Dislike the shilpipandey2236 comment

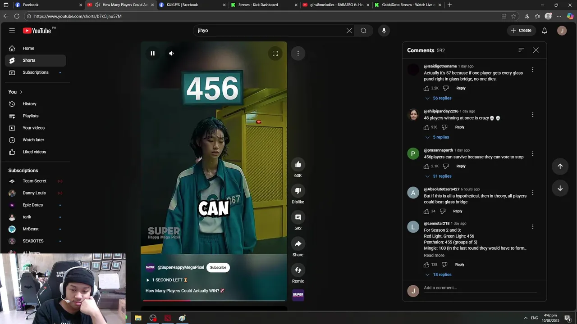tap(444, 127)
